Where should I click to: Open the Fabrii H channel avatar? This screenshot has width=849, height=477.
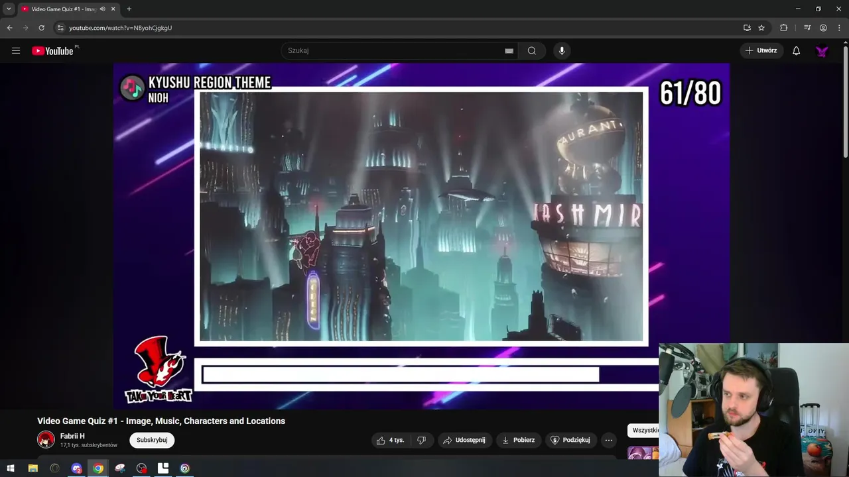pyautogui.click(x=46, y=440)
